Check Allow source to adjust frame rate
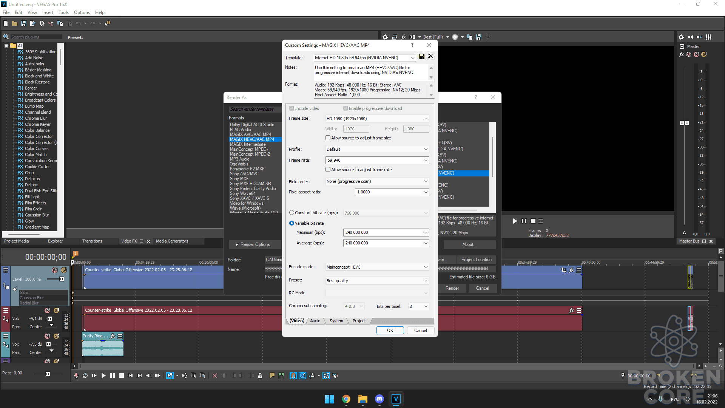Image resolution: width=725 pixels, height=408 pixels. [328, 170]
